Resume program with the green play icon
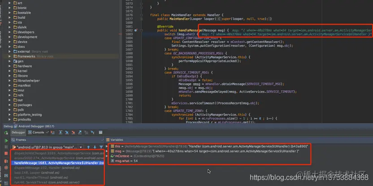The width and height of the screenshot is (373, 186). [x=6, y=141]
